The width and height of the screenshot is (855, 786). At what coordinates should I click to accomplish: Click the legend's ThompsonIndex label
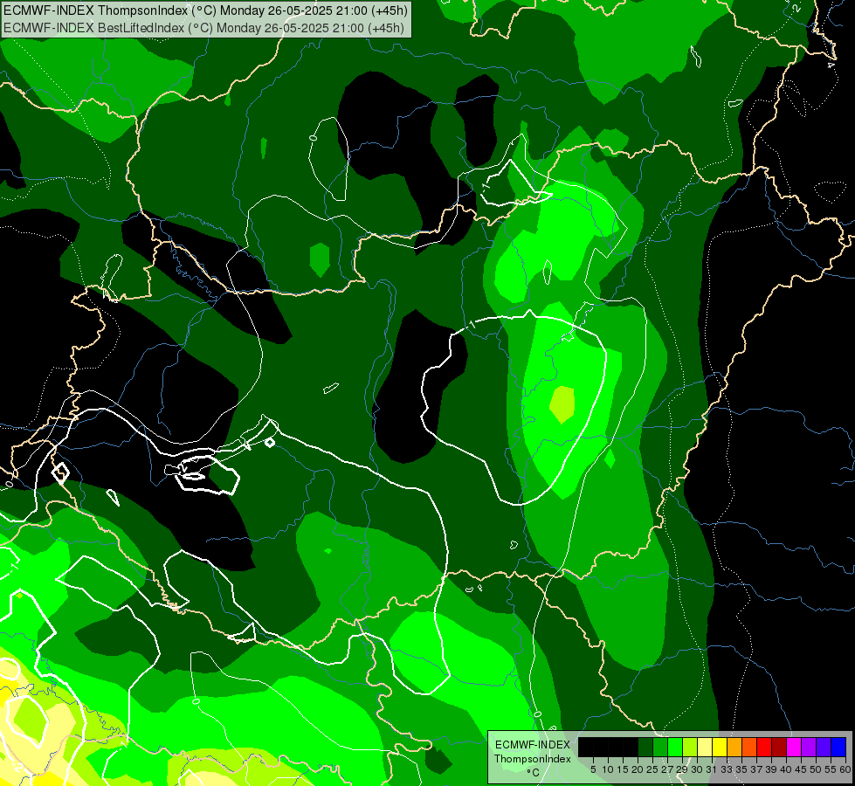(532, 759)
